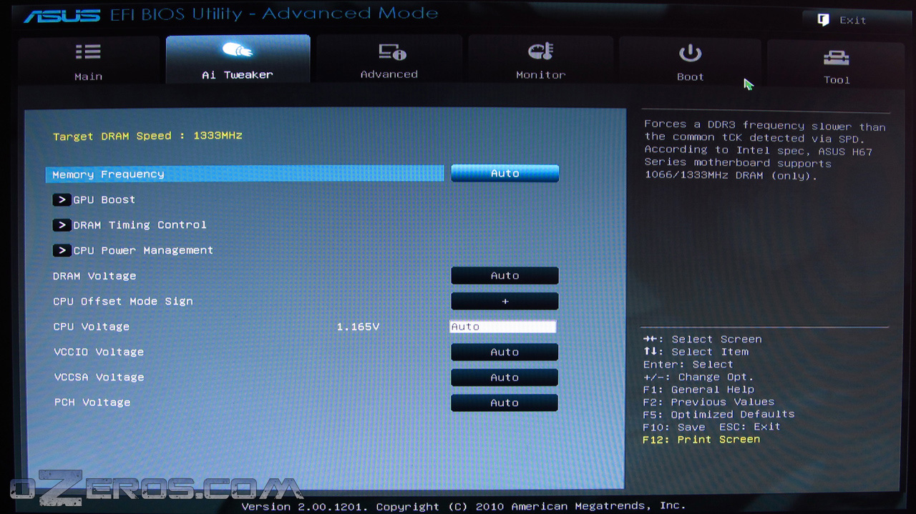Click the +/-: Change Opt. key hint
This screenshot has height=514, width=916.
[698, 377]
